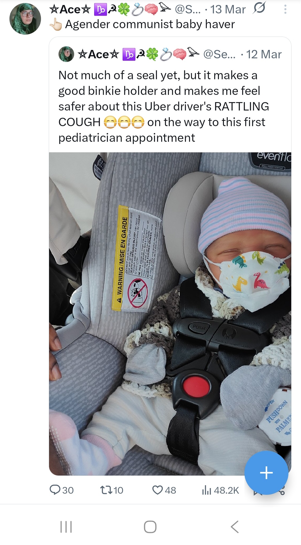Tap Android back arrow

pos(235,527)
